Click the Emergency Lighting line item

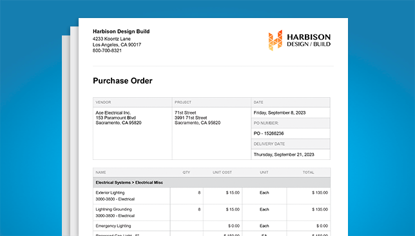(113, 226)
